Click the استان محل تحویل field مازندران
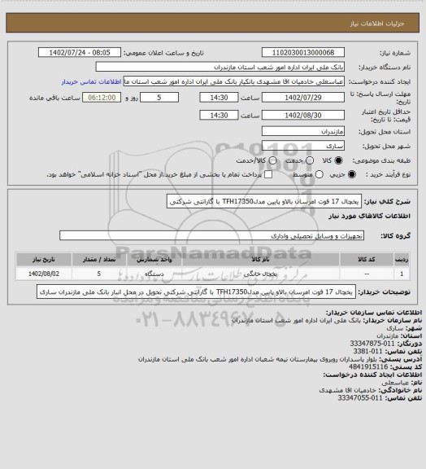426x469 pixels. tap(303, 131)
